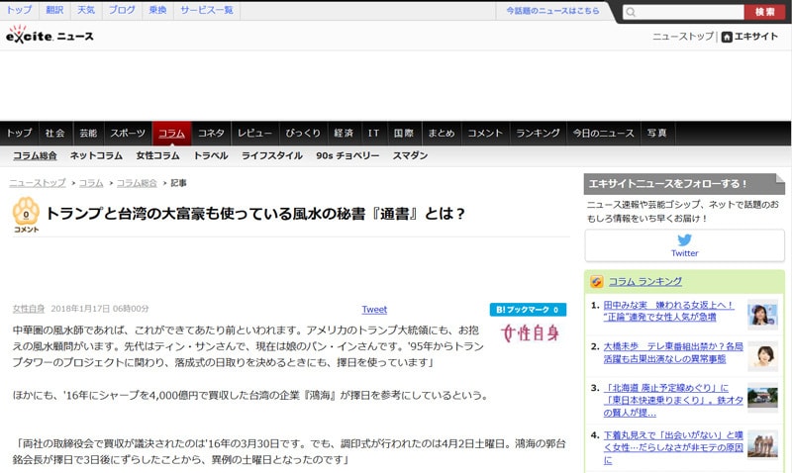Viewport: 792px width, 473px height.
Task: Open the スポーツ navigation tab
Action: pyautogui.click(x=127, y=133)
